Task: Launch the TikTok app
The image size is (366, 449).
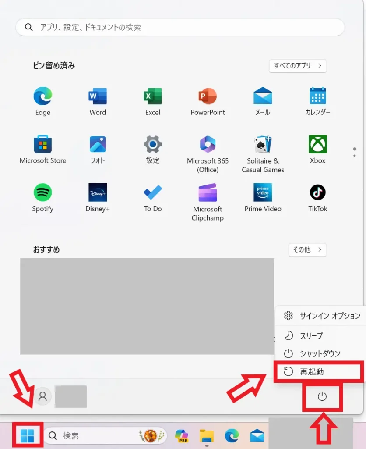Action: [318, 198]
